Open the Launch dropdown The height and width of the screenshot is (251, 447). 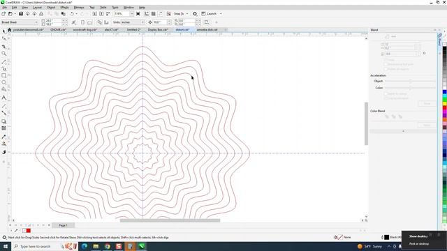(x=221, y=14)
